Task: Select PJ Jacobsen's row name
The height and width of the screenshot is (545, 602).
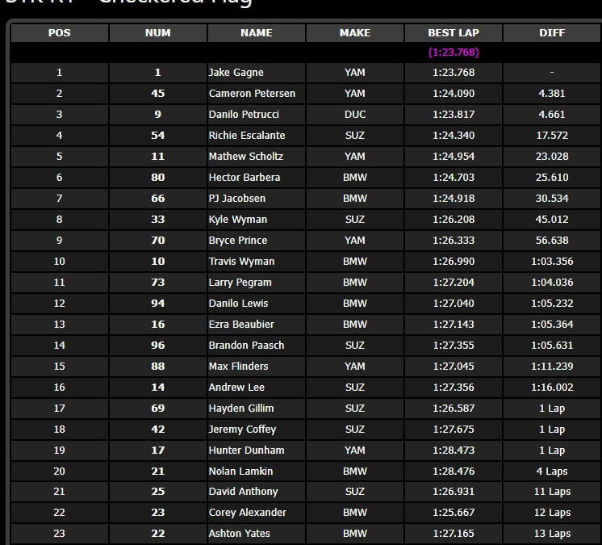Action: (x=236, y=199)
